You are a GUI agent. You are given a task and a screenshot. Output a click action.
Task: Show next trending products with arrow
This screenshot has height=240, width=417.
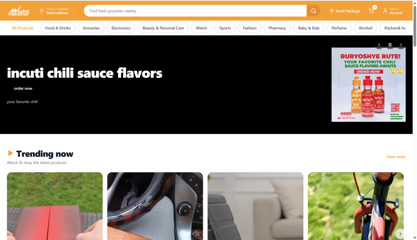click(x=400, y=234)
